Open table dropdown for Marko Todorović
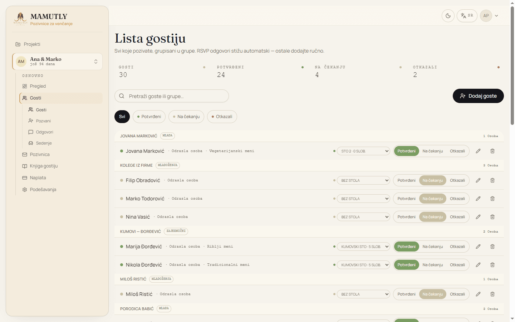Screen dimensions: 515x322 point(363,199)
